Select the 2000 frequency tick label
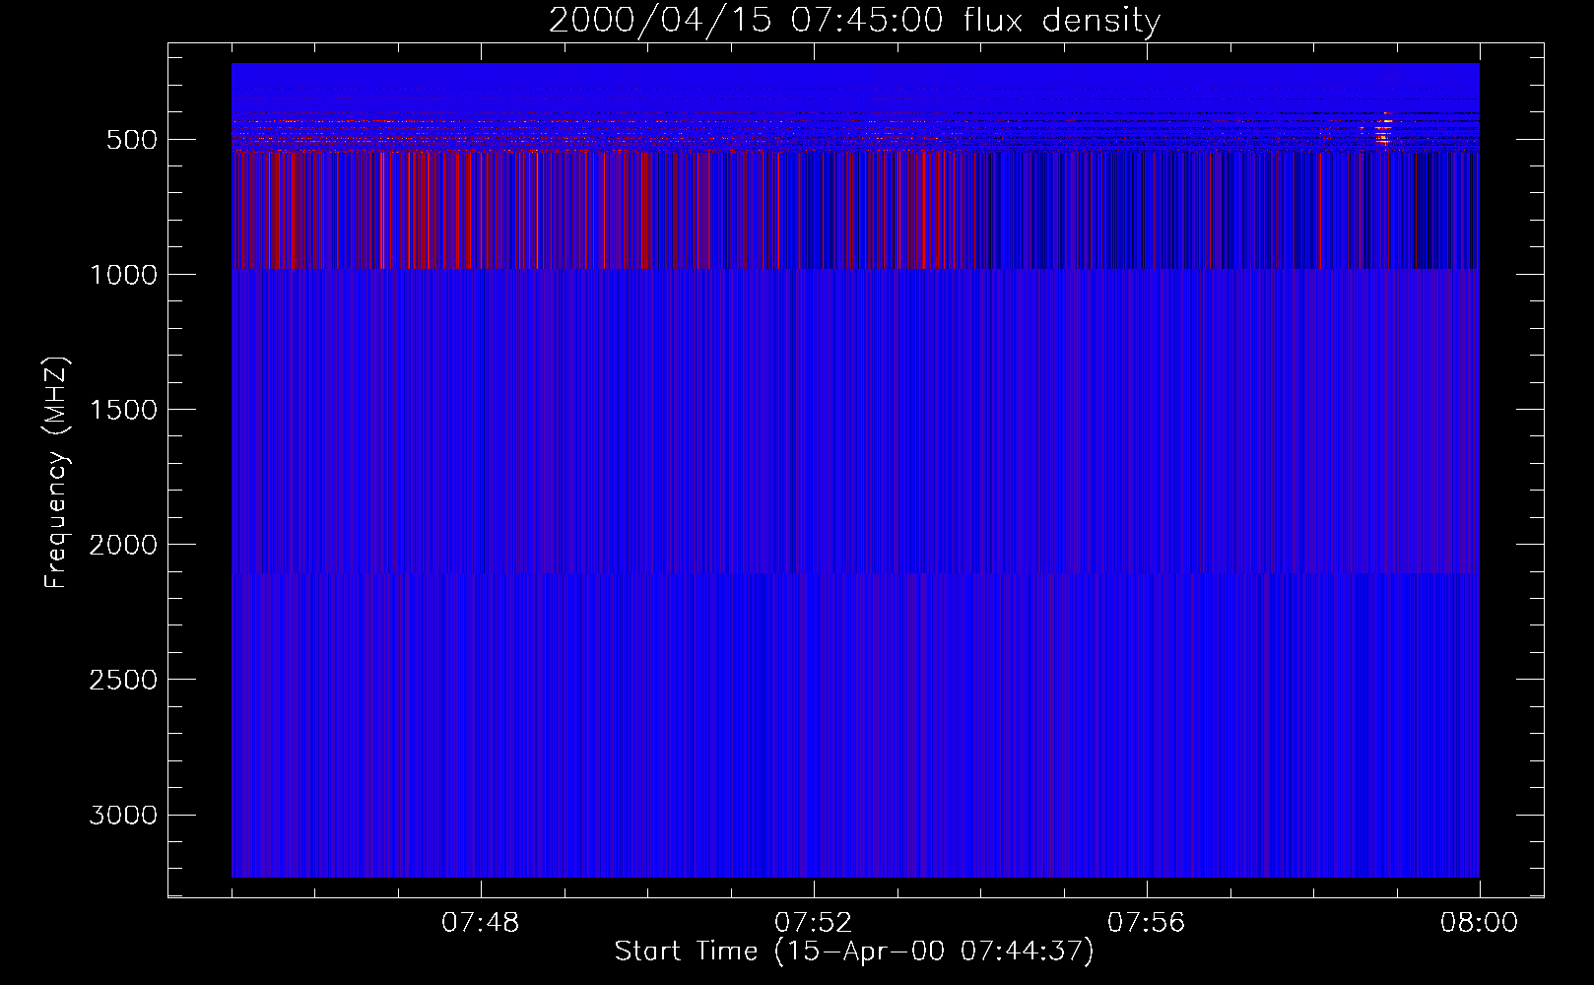Image resolution: width=1594 pixels, height=985 pixels. (123, 545)
